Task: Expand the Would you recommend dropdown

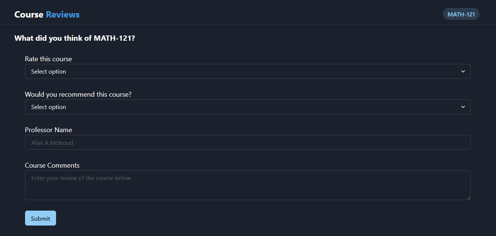Action: (x=247, y=107)
